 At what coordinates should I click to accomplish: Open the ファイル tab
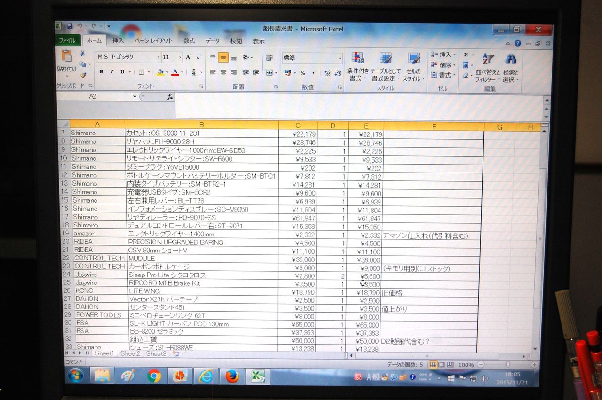pyautogui.click(x=68, y=41)
